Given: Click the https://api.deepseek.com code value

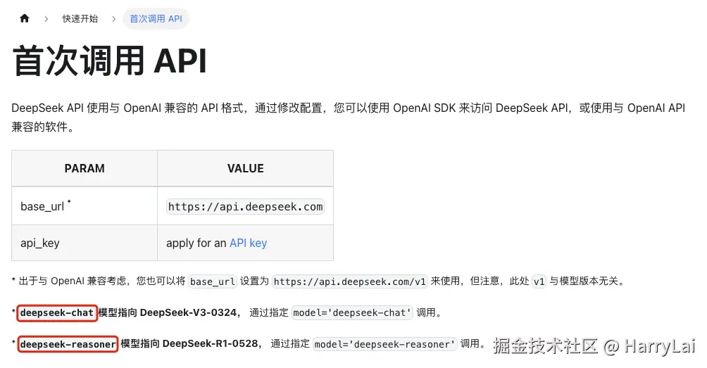Looking at the screenshot, I should tap(245, 207).
